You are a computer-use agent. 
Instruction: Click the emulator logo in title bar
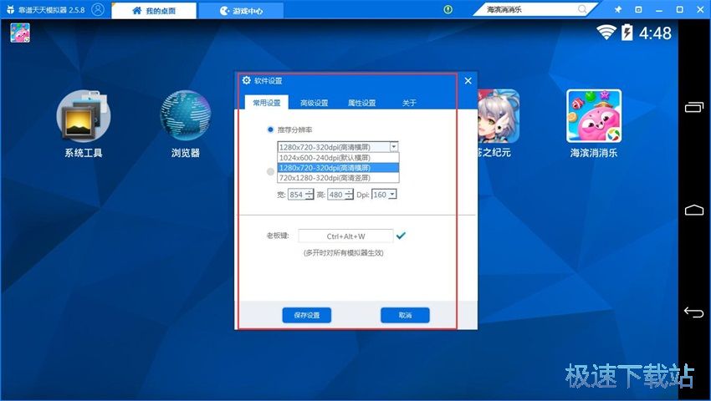(x=10, y=9)
